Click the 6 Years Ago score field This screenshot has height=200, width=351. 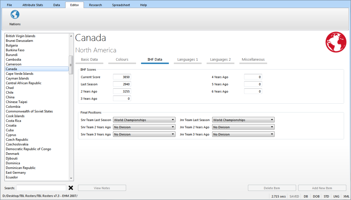[x=253, y=91]
